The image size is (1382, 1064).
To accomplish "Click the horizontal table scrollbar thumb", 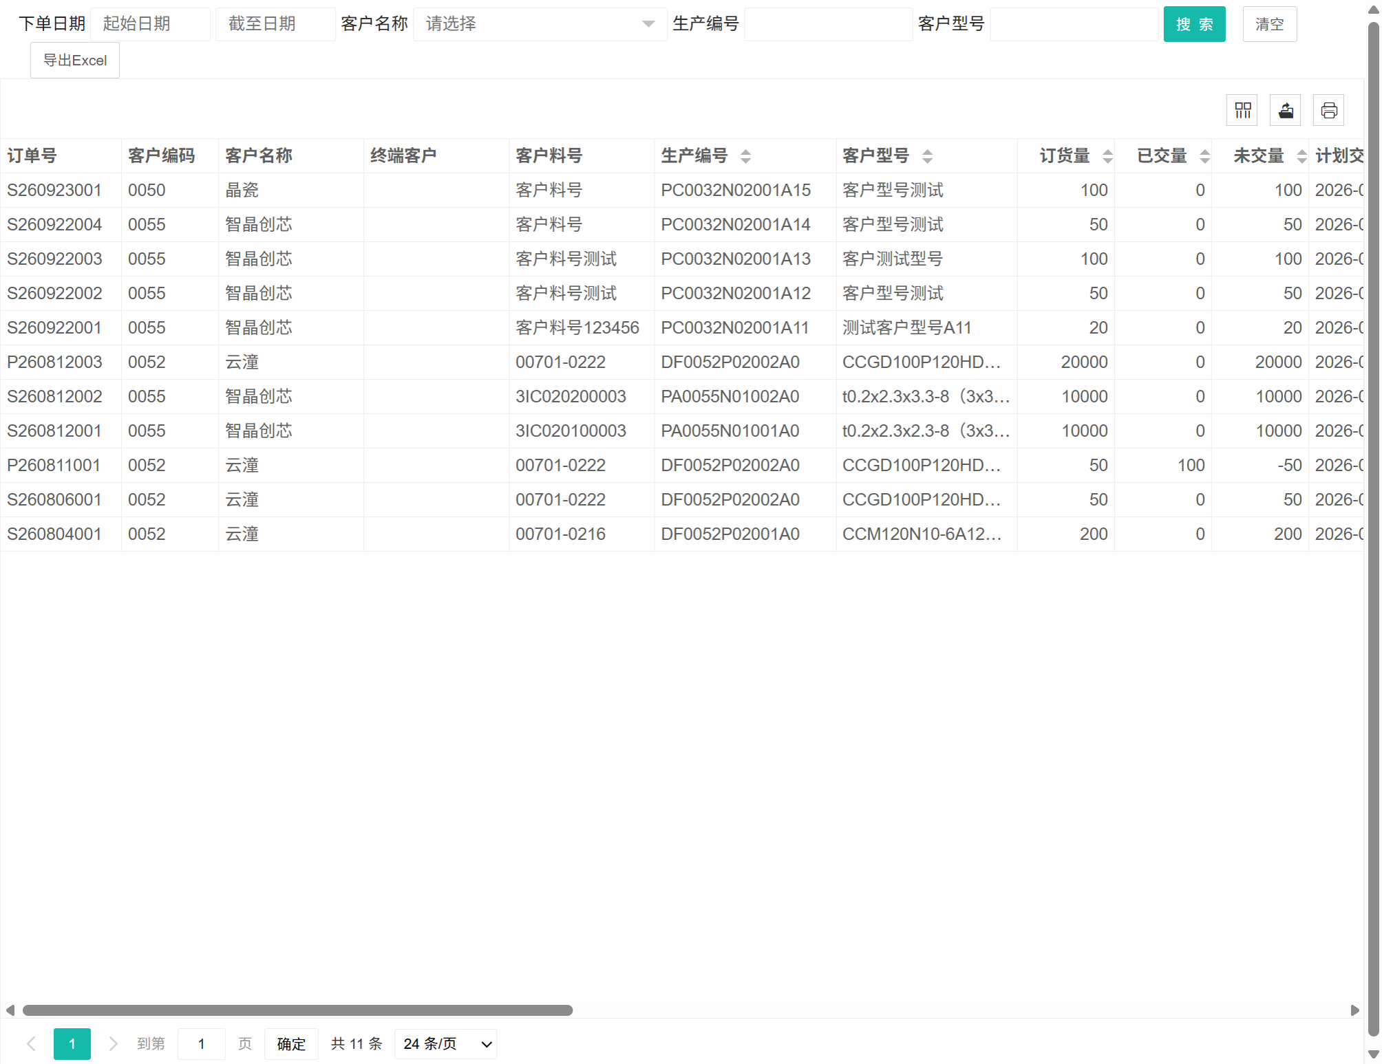I will point(297,1010).
